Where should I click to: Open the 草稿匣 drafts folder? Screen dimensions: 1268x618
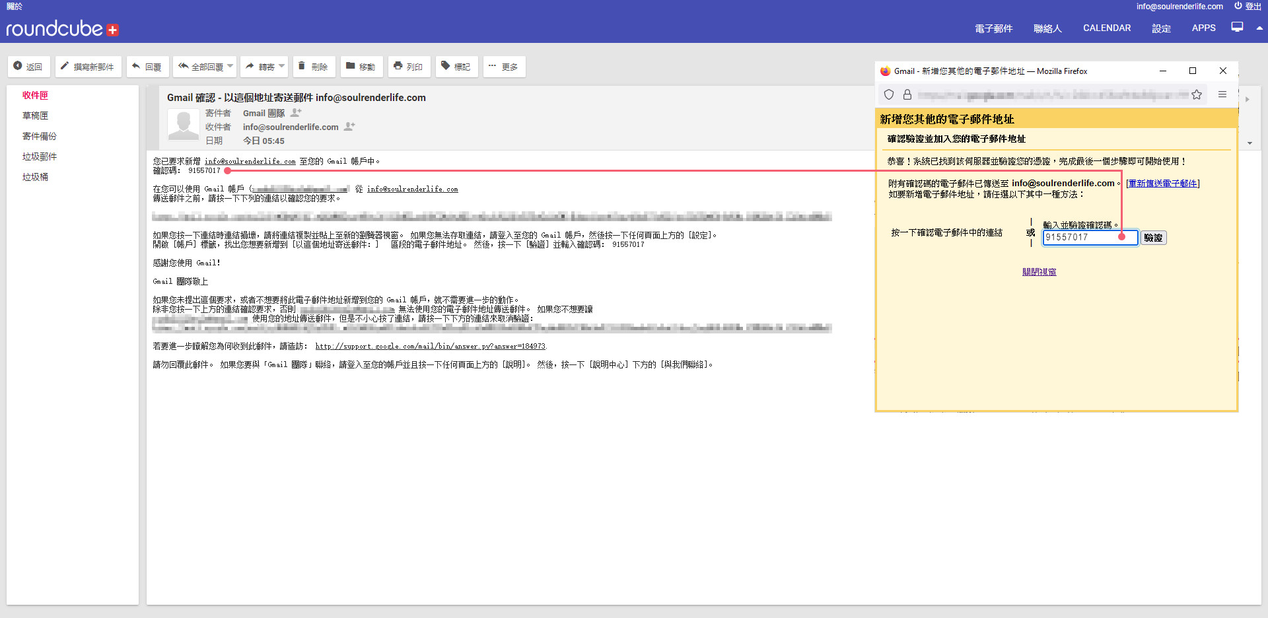click(35, 116)
